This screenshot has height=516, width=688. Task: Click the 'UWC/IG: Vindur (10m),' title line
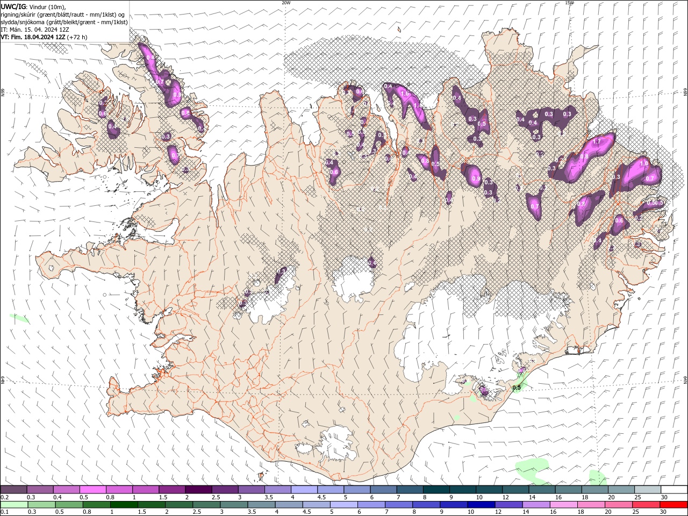click(x=33, y=6)
